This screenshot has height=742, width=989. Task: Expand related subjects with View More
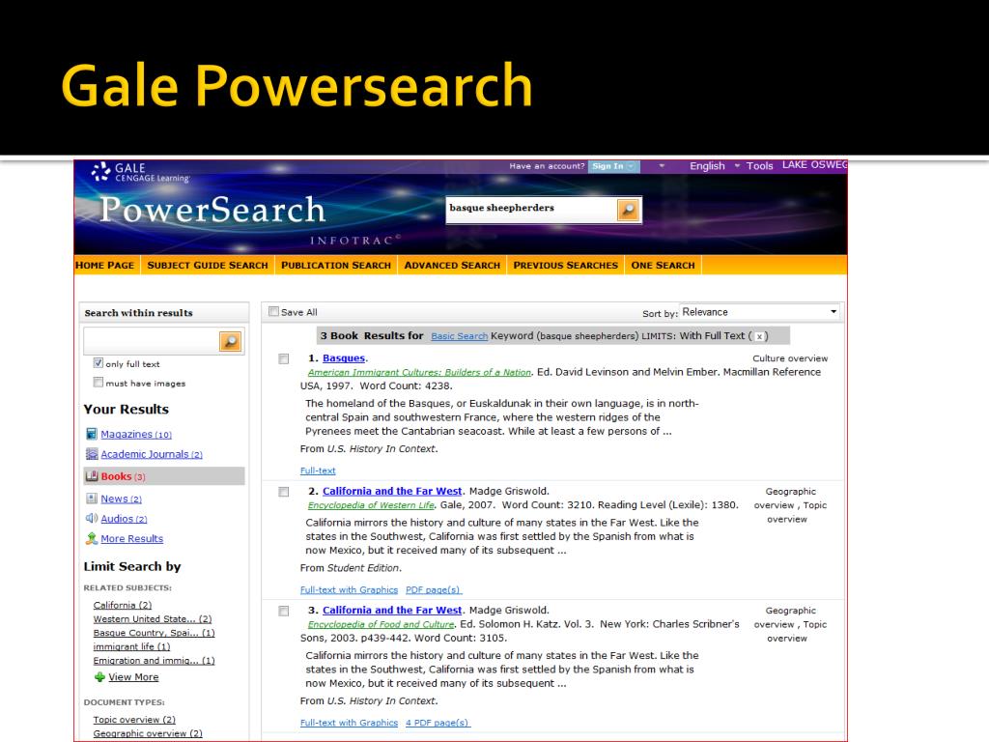coord(133,677)
